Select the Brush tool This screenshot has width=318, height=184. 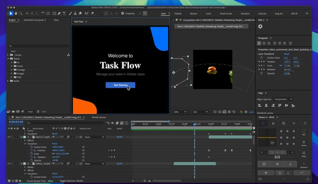click(70, 13)
